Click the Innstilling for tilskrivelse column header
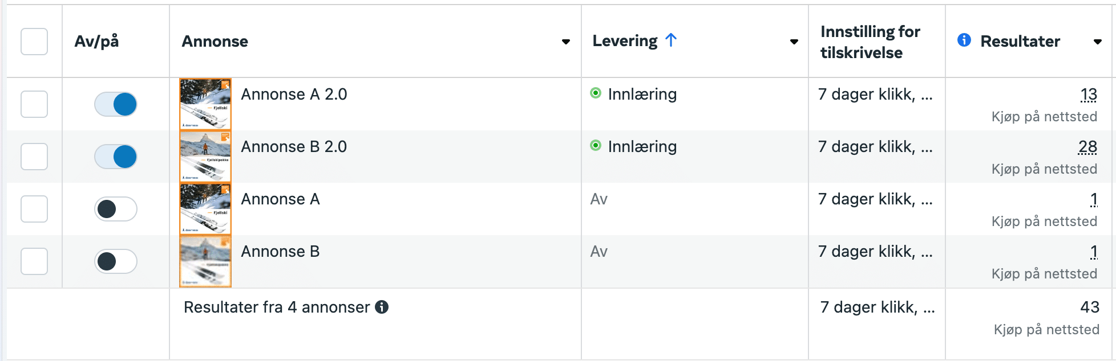Viewport: 1116px width, 361px height. pos(870,42)
